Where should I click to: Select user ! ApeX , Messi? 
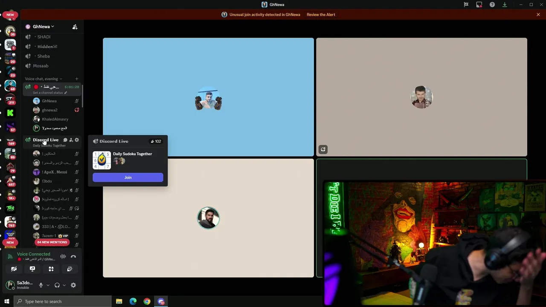55,172
